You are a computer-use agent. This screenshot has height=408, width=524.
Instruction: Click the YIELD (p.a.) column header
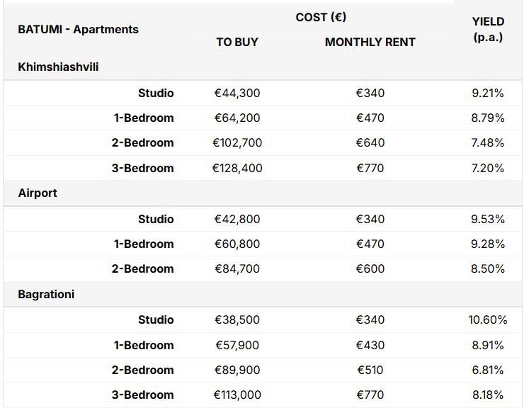(488, 30)
